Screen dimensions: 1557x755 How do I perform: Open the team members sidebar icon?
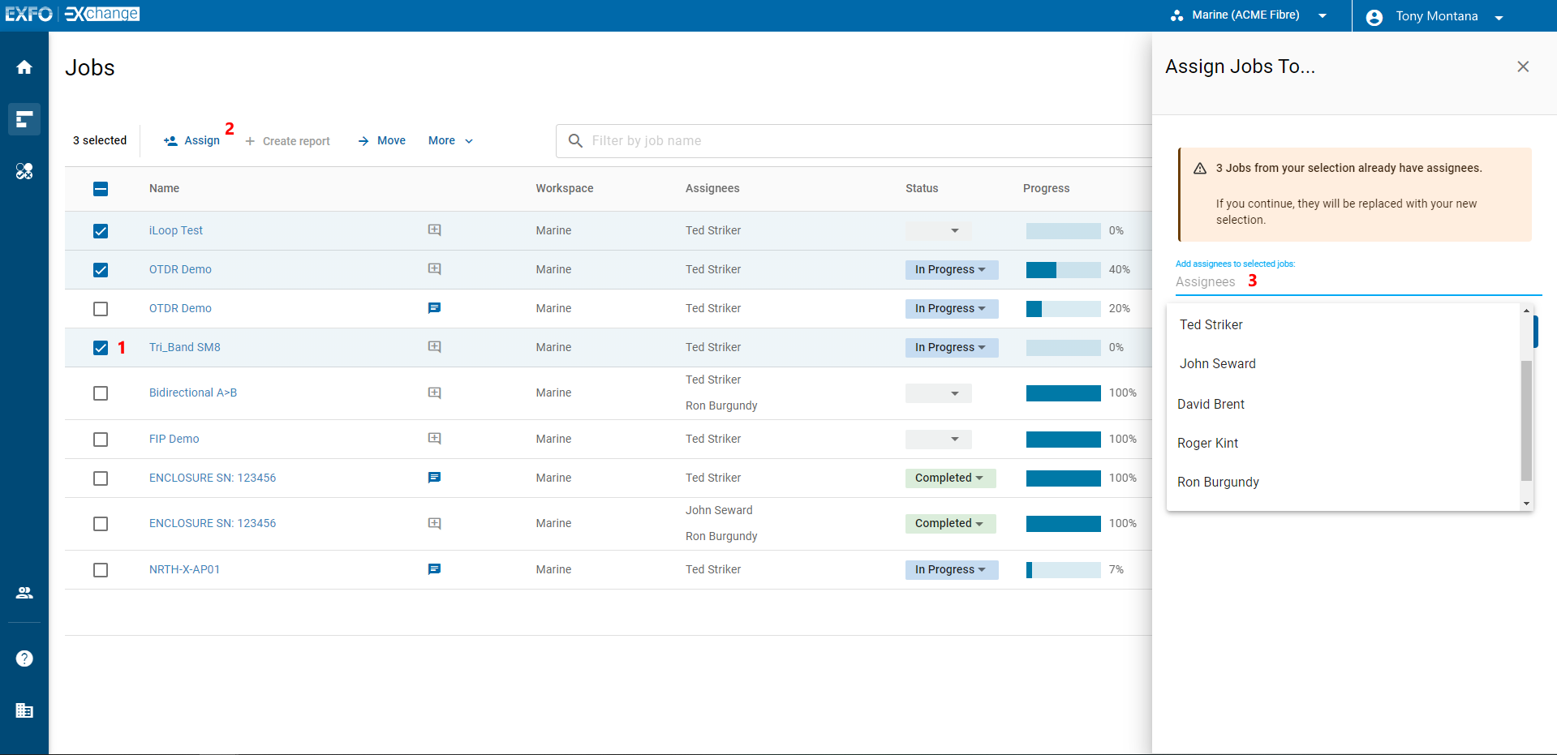(24, 592)
